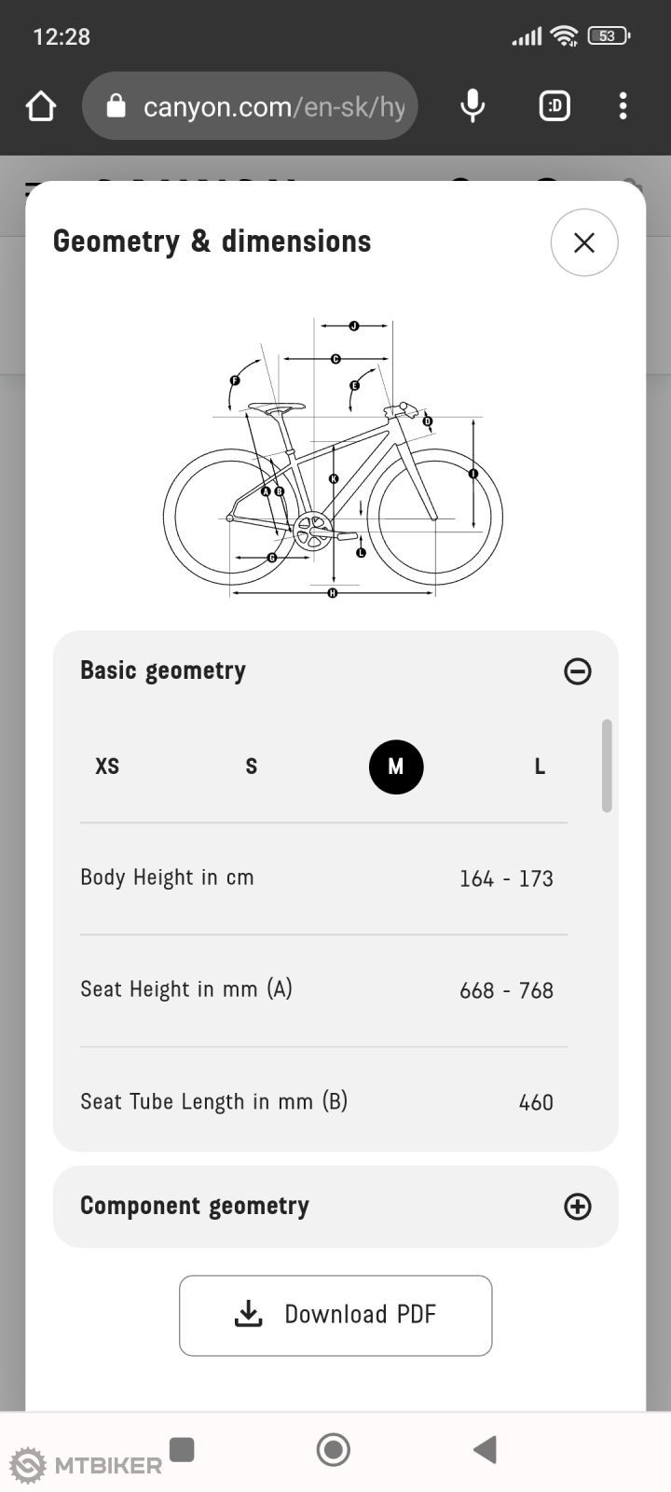Tap the bike geometry diagram
This screenshot has height=1492, width=671.
tap(335, 457)
